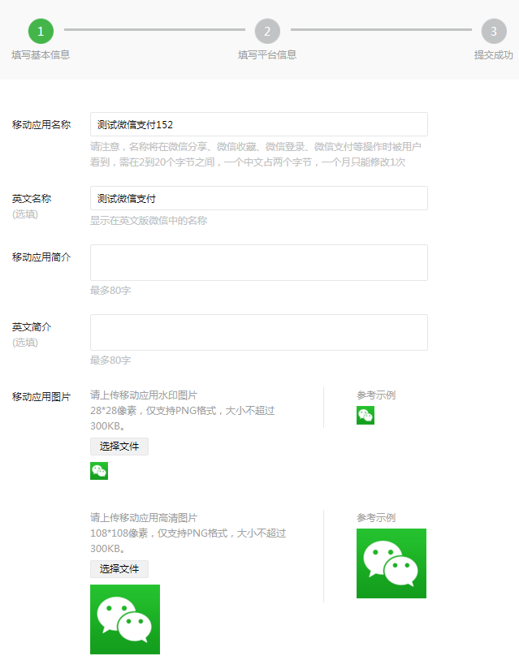Viewport: 519px width, 669px height.
Task: Click the 填写基本信息 step label
Action: coord(41,55)
